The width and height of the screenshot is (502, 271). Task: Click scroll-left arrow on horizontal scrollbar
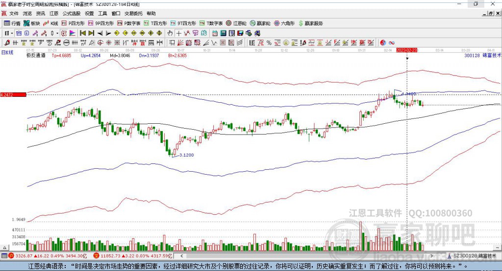[x=181, y=256]
